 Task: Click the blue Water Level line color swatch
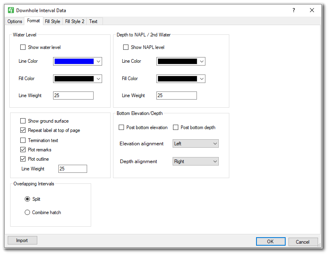pyautogui.click(x=74, y=61)
